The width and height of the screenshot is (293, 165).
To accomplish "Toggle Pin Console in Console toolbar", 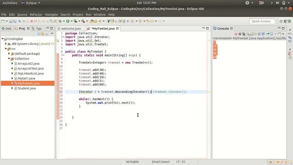I will (268, 34).
